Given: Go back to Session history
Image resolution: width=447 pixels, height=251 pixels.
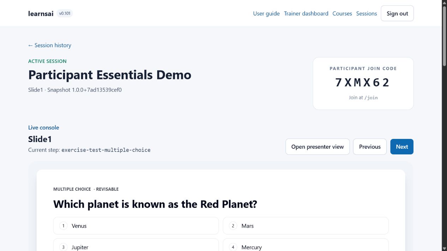Looking at the screenshot, I should (50, 45).
